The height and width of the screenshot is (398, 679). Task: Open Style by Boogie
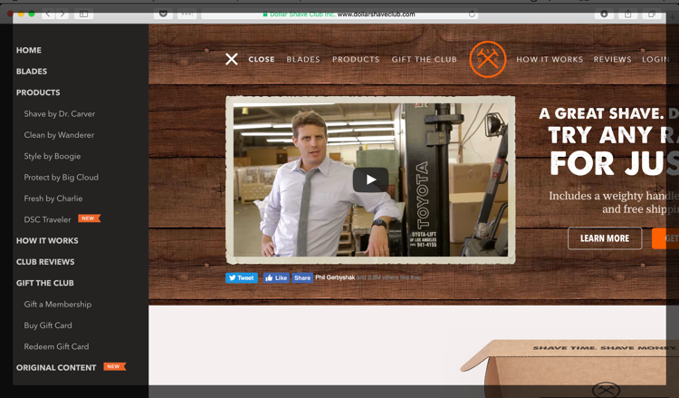coord(53,157)
